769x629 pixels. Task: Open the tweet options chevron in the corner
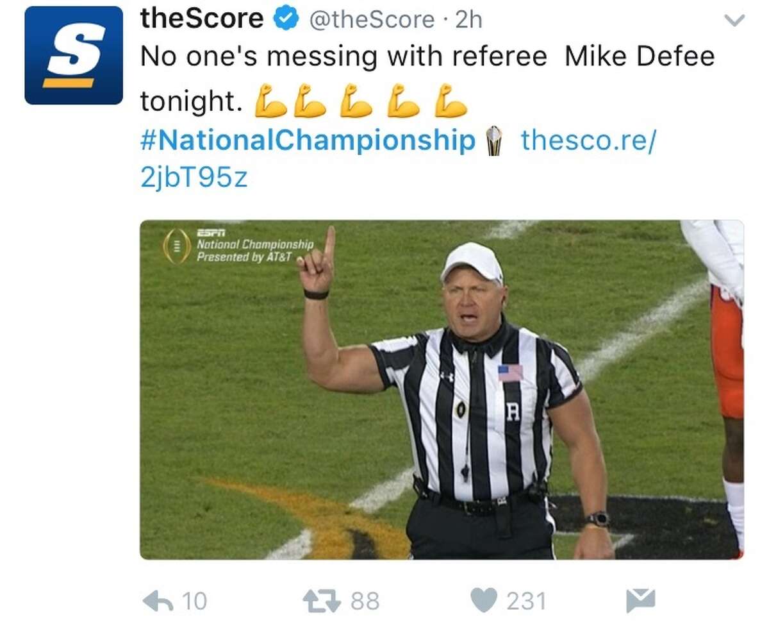[733, 21]
